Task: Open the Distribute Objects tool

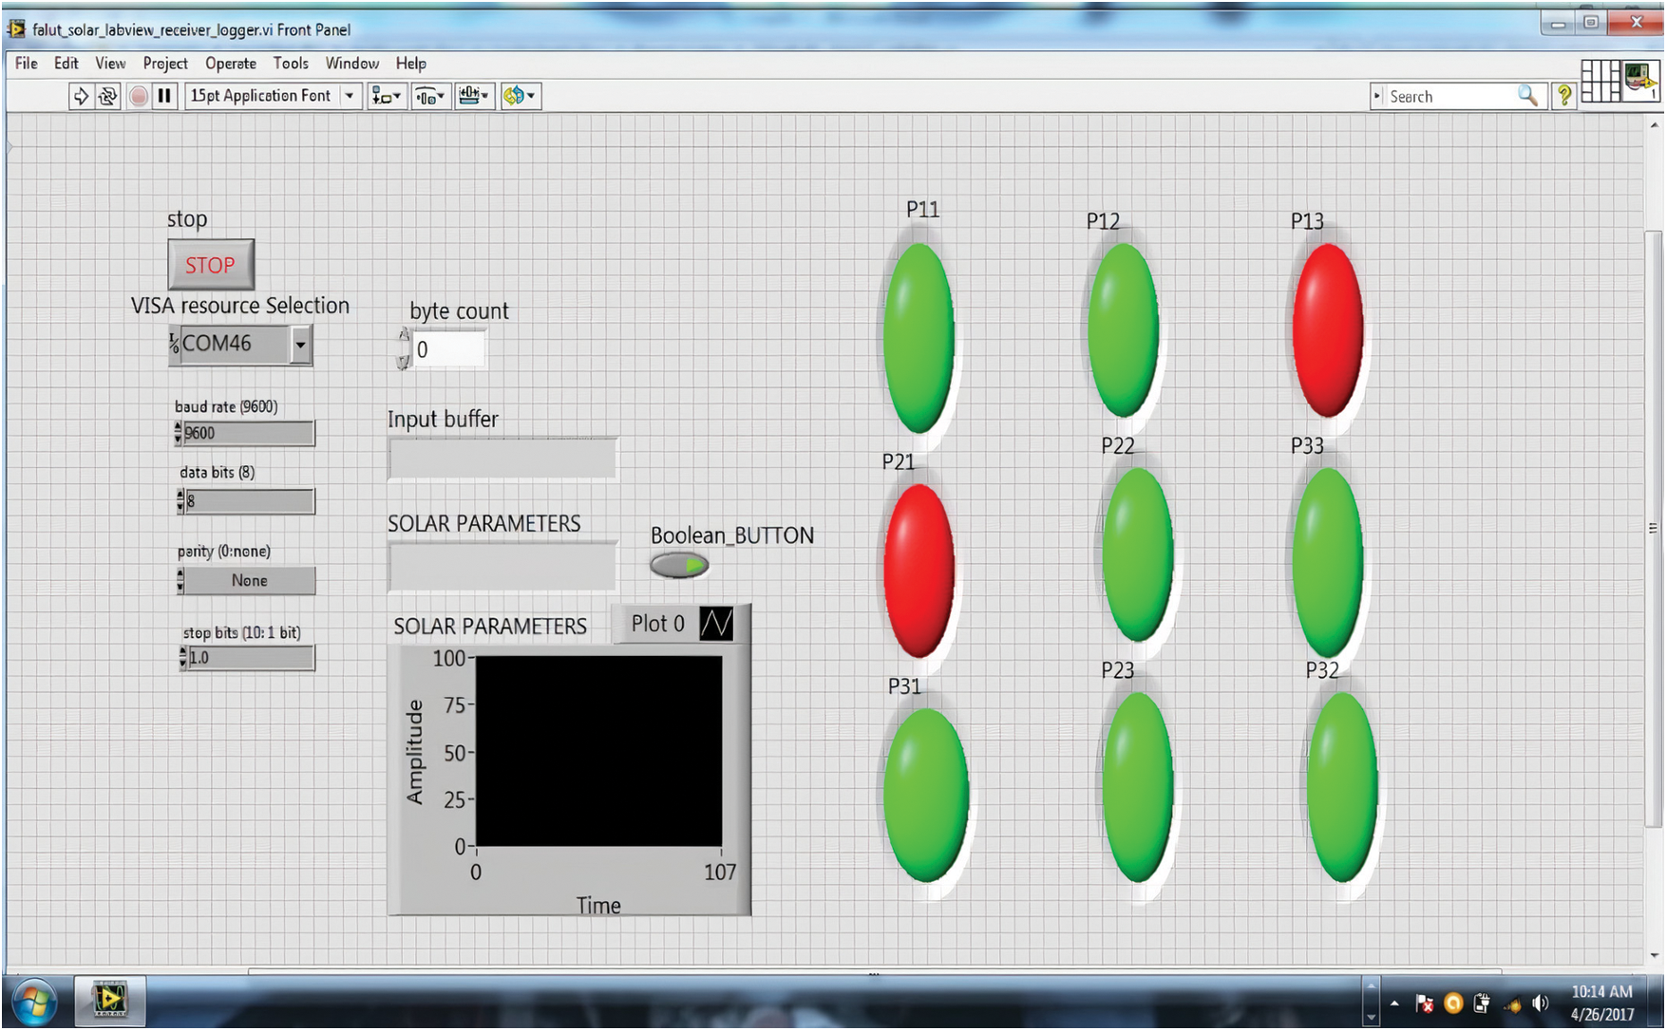Action: tap(429, 96)
